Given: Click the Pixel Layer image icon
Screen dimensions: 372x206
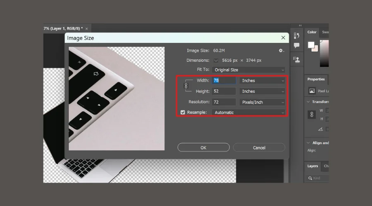Looking at the screenshot, I should [x=312, y=91].
